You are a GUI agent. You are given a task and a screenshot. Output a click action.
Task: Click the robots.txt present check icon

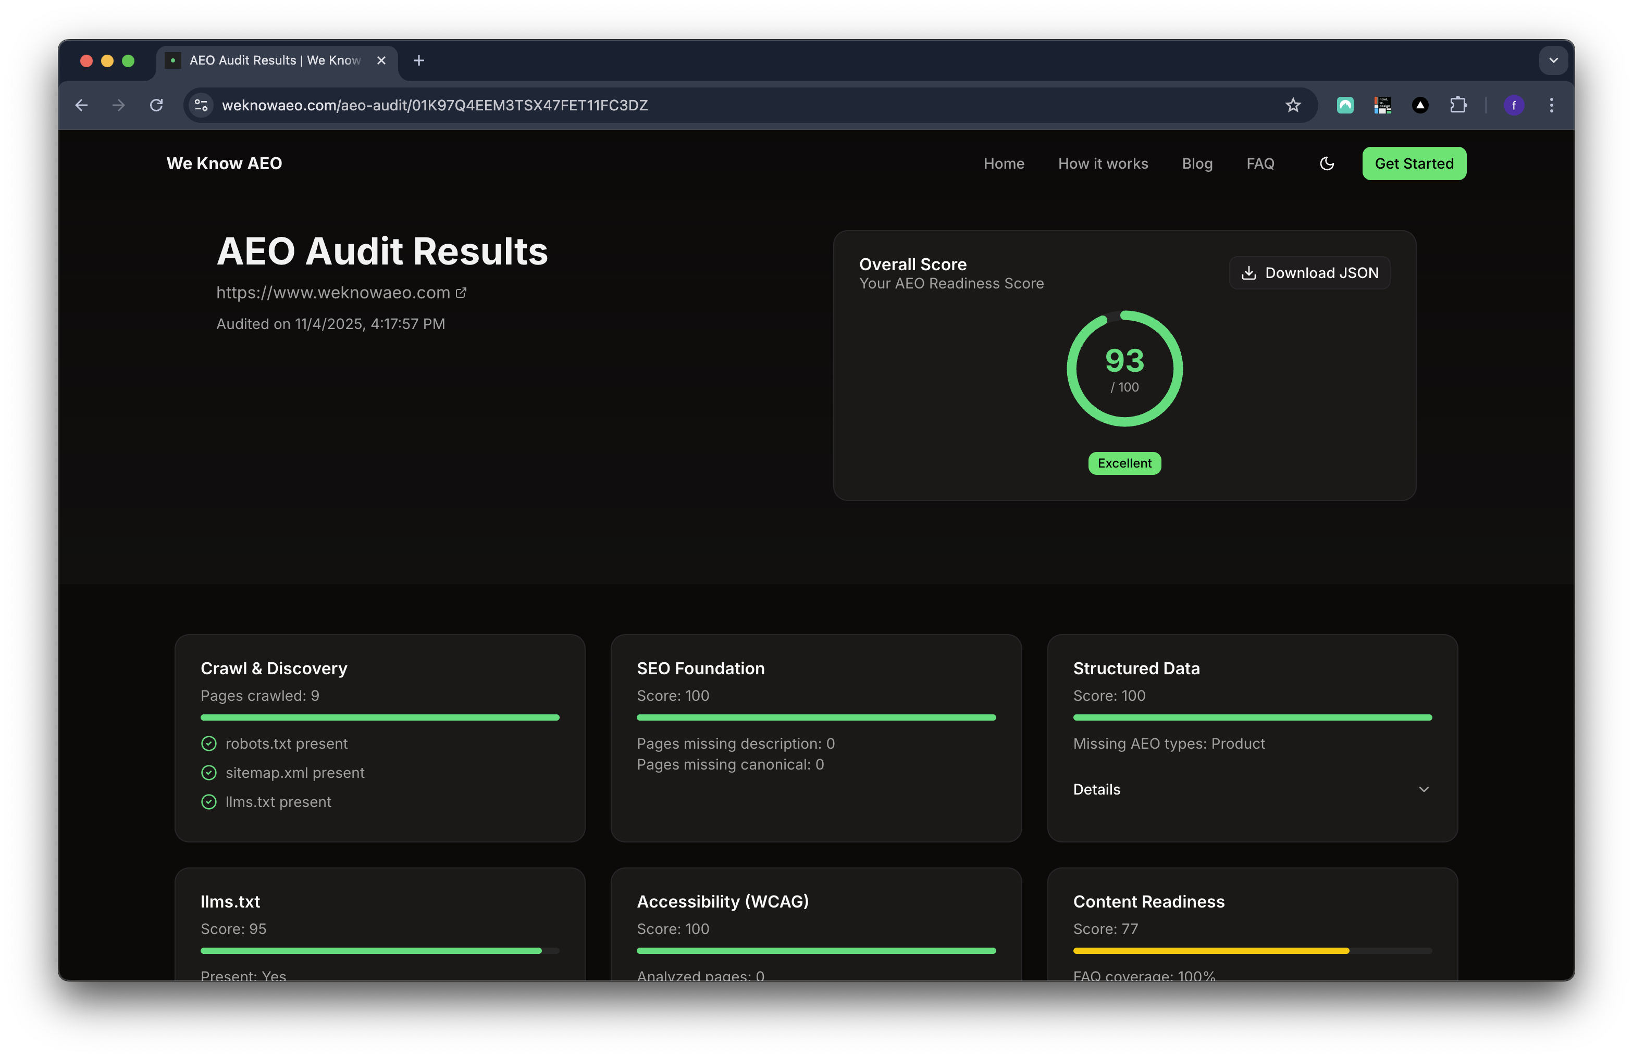point(209,744)
